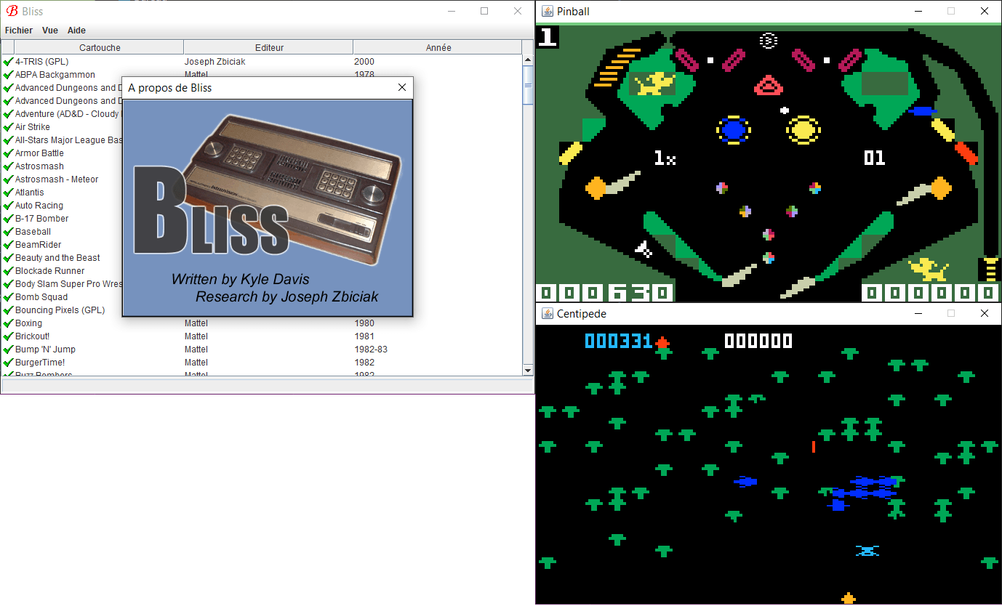
Task: Click green checkmark next to B-17 Bomber
Action: [x=9, y=219]
